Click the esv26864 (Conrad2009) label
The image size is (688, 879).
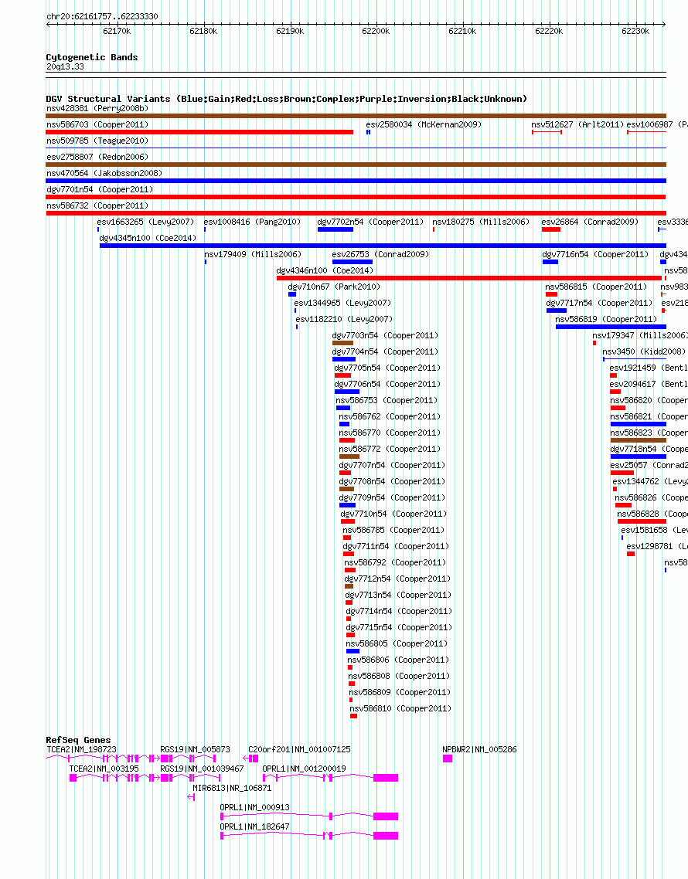(x=590, y=222)
